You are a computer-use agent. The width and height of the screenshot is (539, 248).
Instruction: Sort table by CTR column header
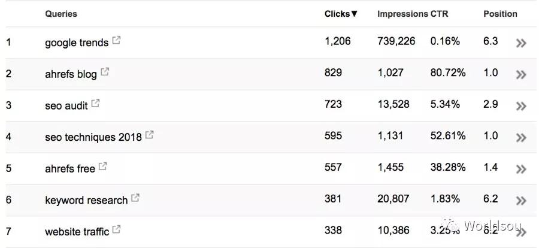(x=440, y=14)
